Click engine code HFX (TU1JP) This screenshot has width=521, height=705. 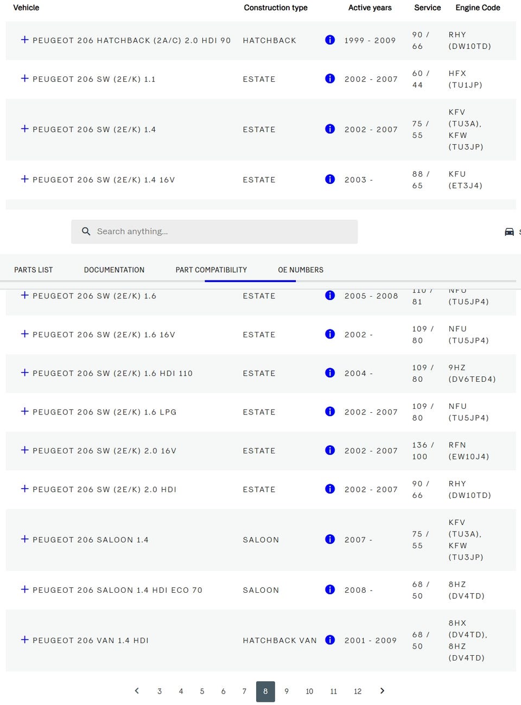point(465,79)
